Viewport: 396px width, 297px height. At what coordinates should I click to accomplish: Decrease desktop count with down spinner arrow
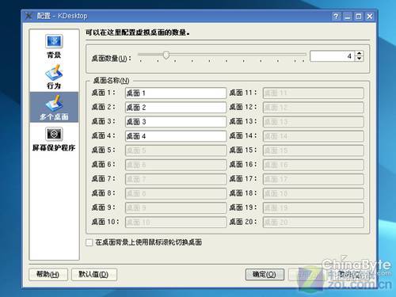359,59
